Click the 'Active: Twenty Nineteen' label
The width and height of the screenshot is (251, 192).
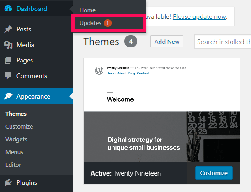pyautogui.click(x=126, y=173)
